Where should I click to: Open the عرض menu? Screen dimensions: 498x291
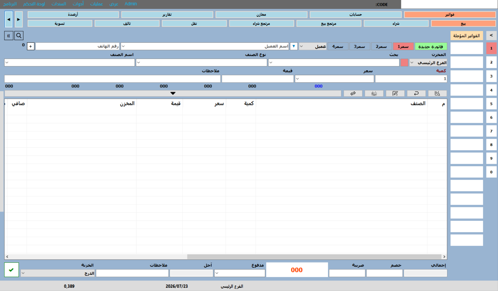(x=114, y=4)
